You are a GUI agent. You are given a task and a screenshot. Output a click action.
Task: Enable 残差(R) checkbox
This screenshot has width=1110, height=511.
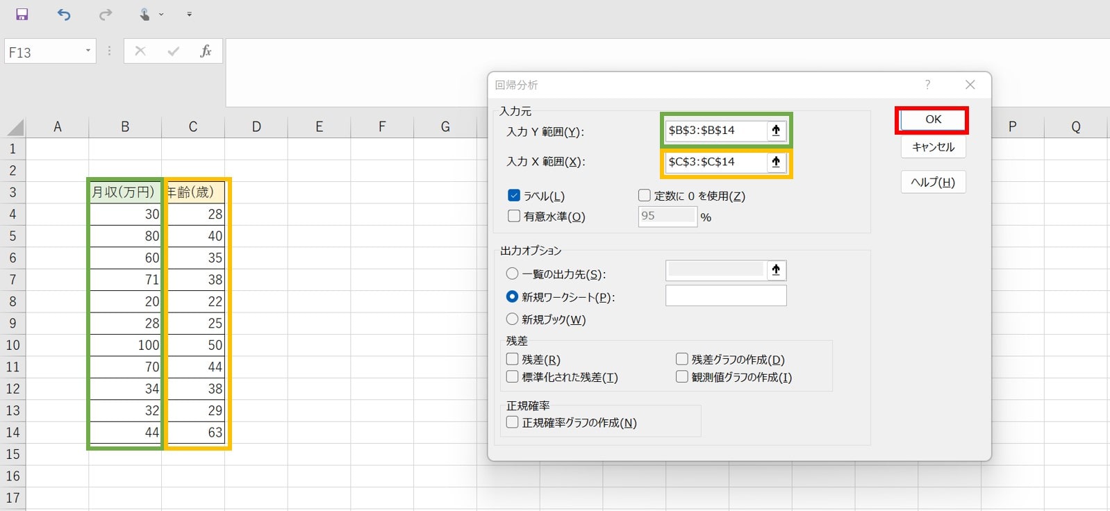[x=513, y=359]
